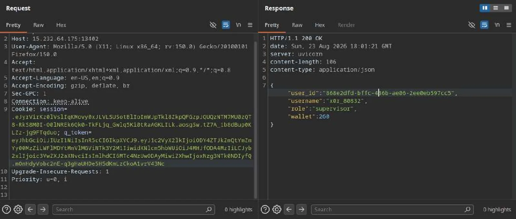
Task: Click the Request panel title
Action: click(x=18, y=8)
